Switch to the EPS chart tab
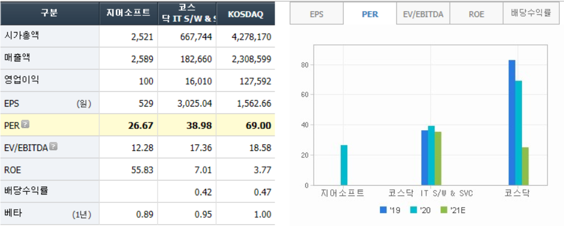 tap(317, 14)
